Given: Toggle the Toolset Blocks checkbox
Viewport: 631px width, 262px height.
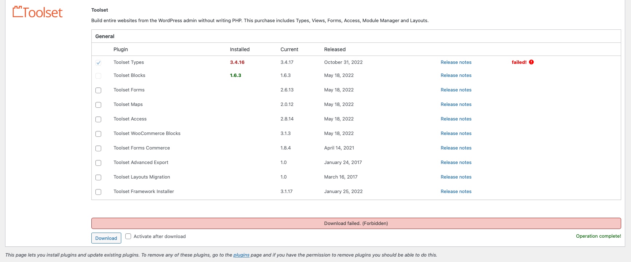Looking at the screenshot, I should [98, 76].
